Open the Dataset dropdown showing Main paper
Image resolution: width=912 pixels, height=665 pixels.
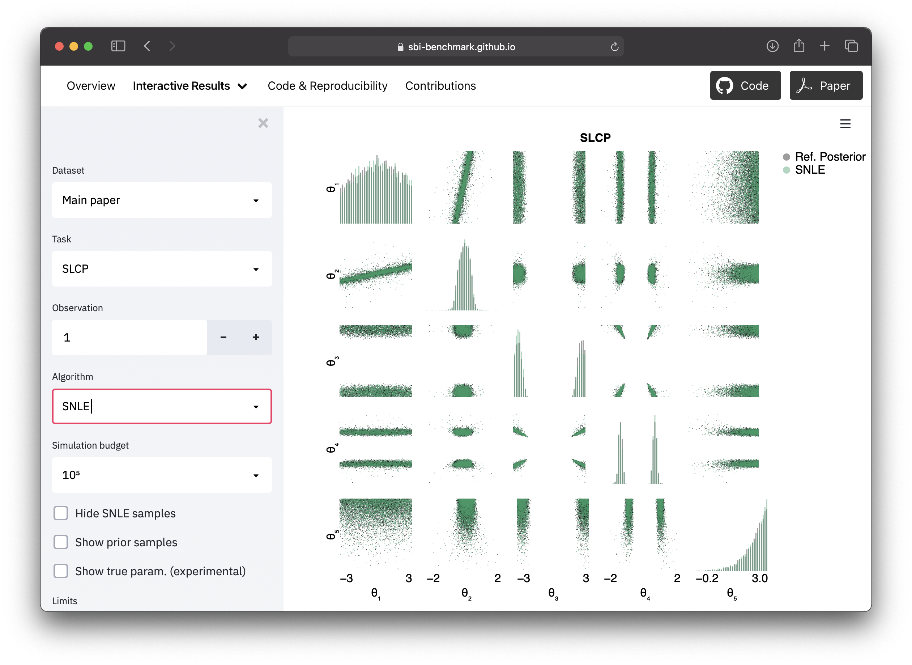click(x=162, y=200)
